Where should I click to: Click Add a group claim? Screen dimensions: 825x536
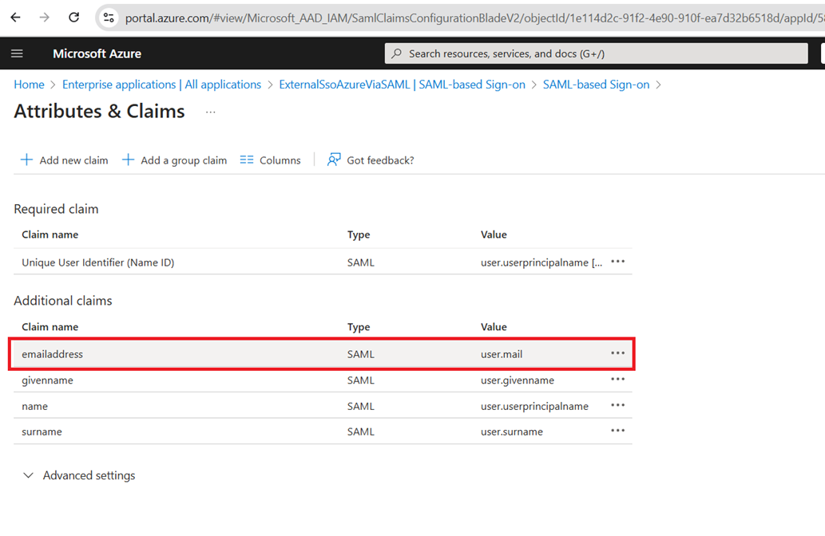pos(174,160)
